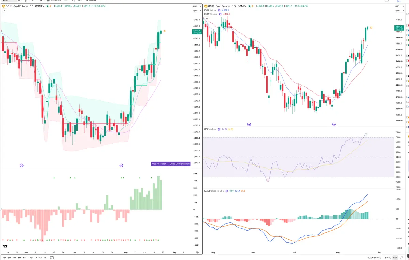Open EMA 21 indicator refresh icon
409x260 pixels.
(221, 14)
